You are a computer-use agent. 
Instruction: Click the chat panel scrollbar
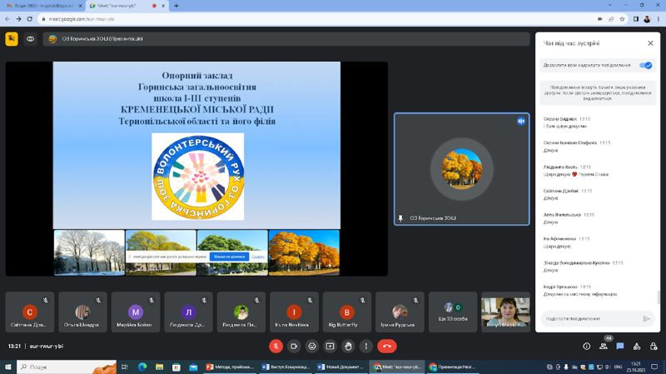click(659, 297)
